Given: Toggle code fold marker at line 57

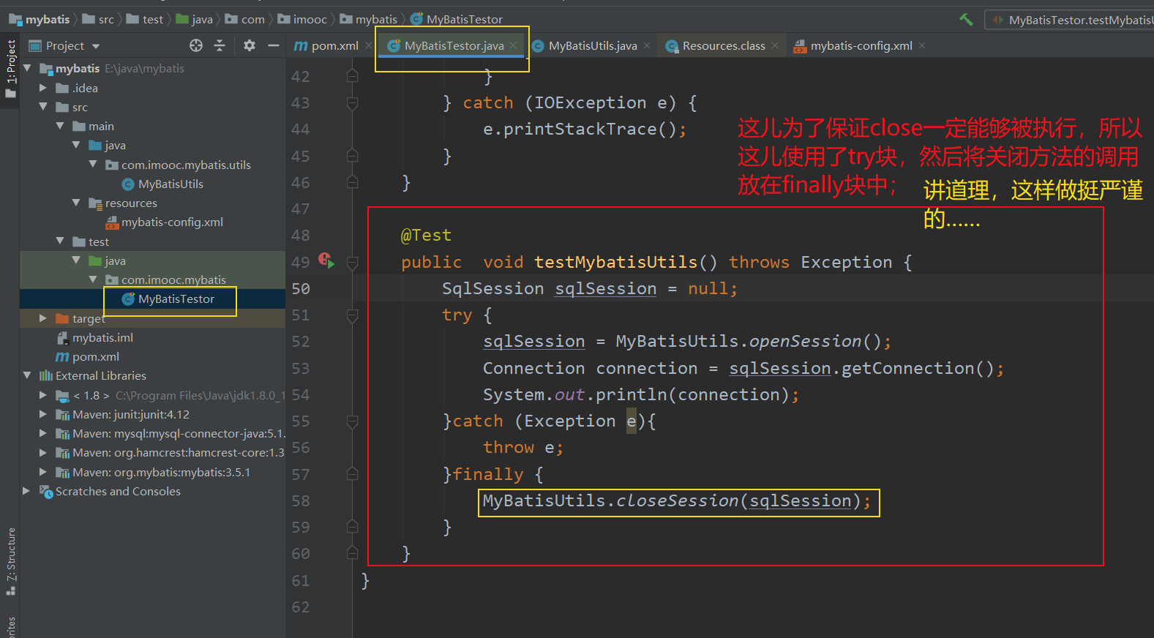Looking at the screenshot, I should (x=353, y=474).
